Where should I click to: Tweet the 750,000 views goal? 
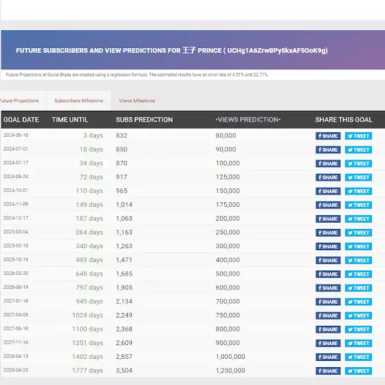pos(358,316)
